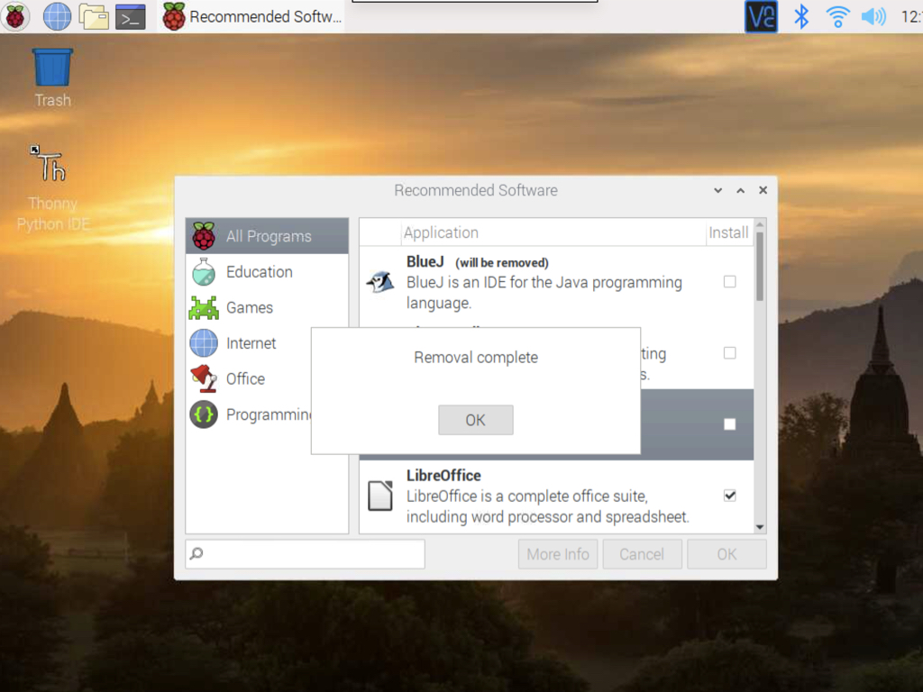Click the More Info button

click(558, 554)
